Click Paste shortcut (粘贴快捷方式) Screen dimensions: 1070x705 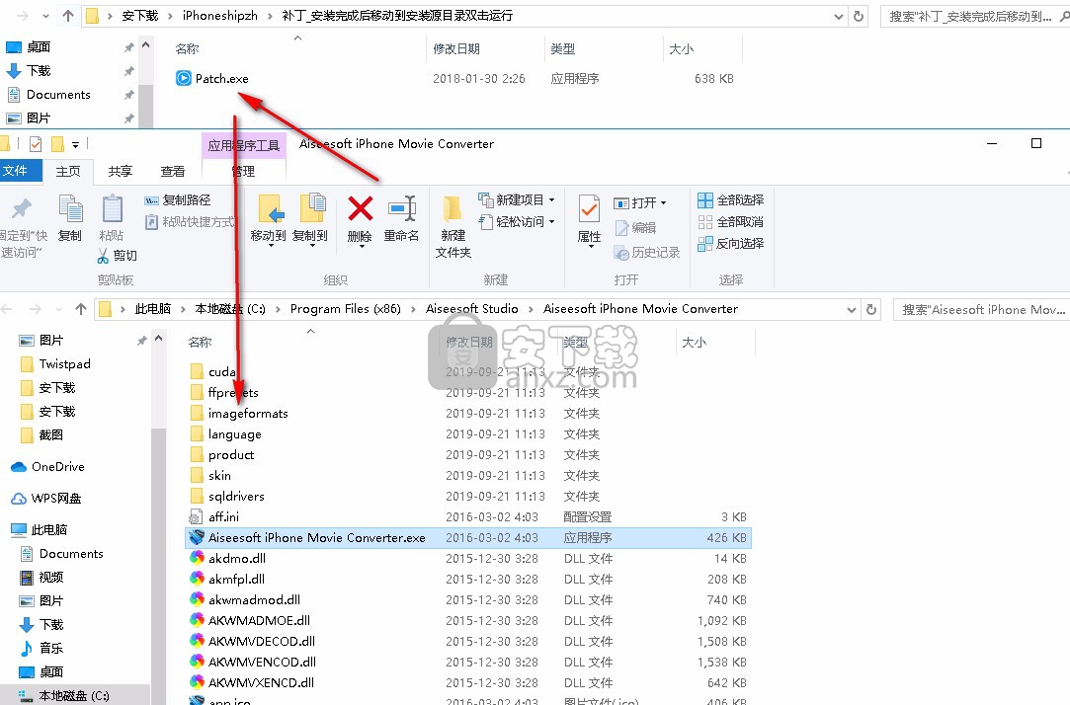click(x=190, y=222)
